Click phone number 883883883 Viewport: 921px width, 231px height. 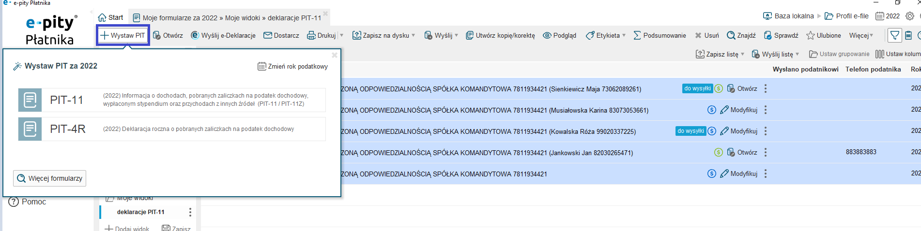click(x=861, y=152)
